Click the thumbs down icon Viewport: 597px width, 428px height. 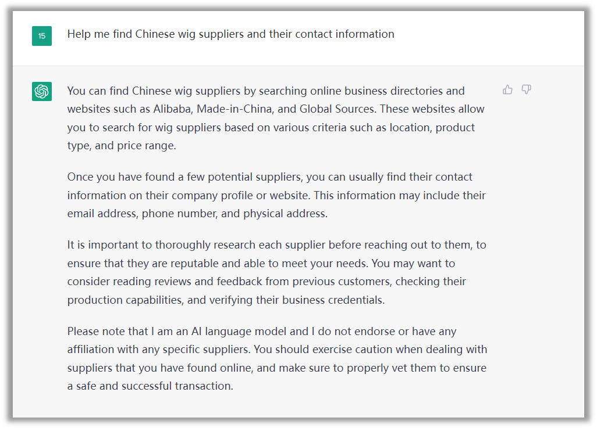[526, 89]
